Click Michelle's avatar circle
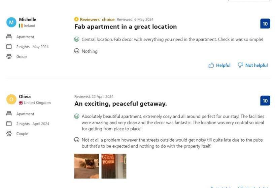This screenshot has width=276, height=188. (x=11, y=22)
